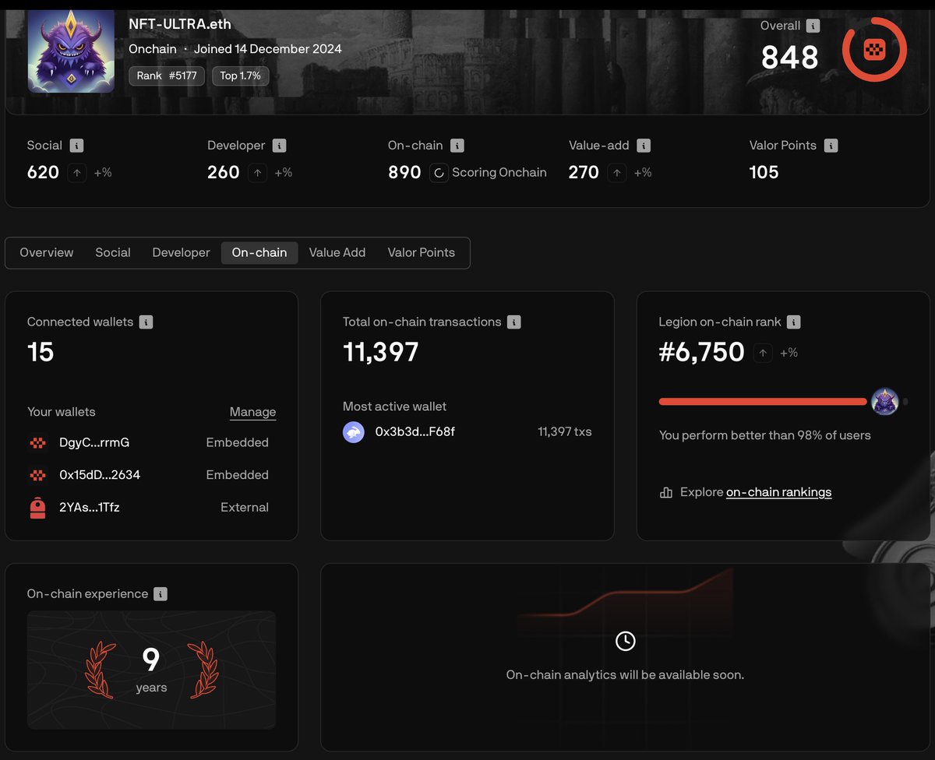Click the Rank #5177 badge
This screenshot has height=760, width=935.
[168, 76]
